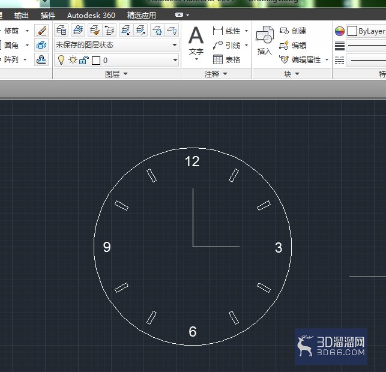Click the lineweight icon in properties panel
This screenshot has width=386, height=372.
pos(339,46)
